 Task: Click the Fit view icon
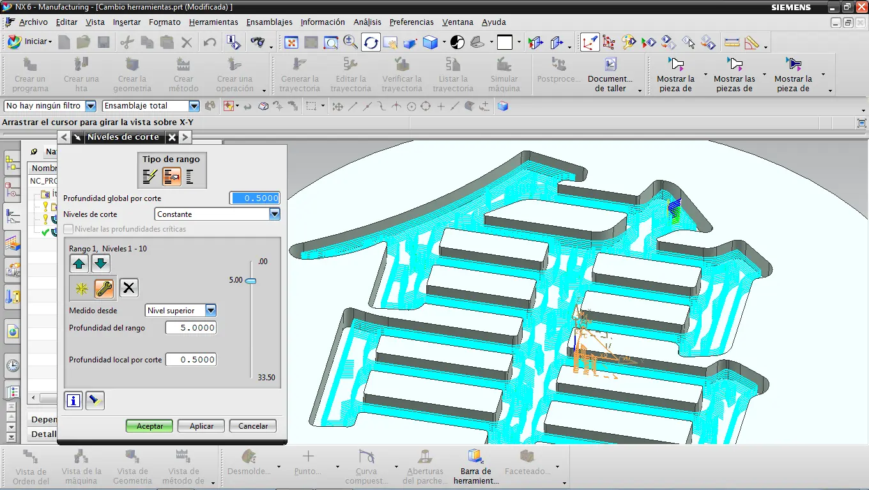click(x=291, y=43)
